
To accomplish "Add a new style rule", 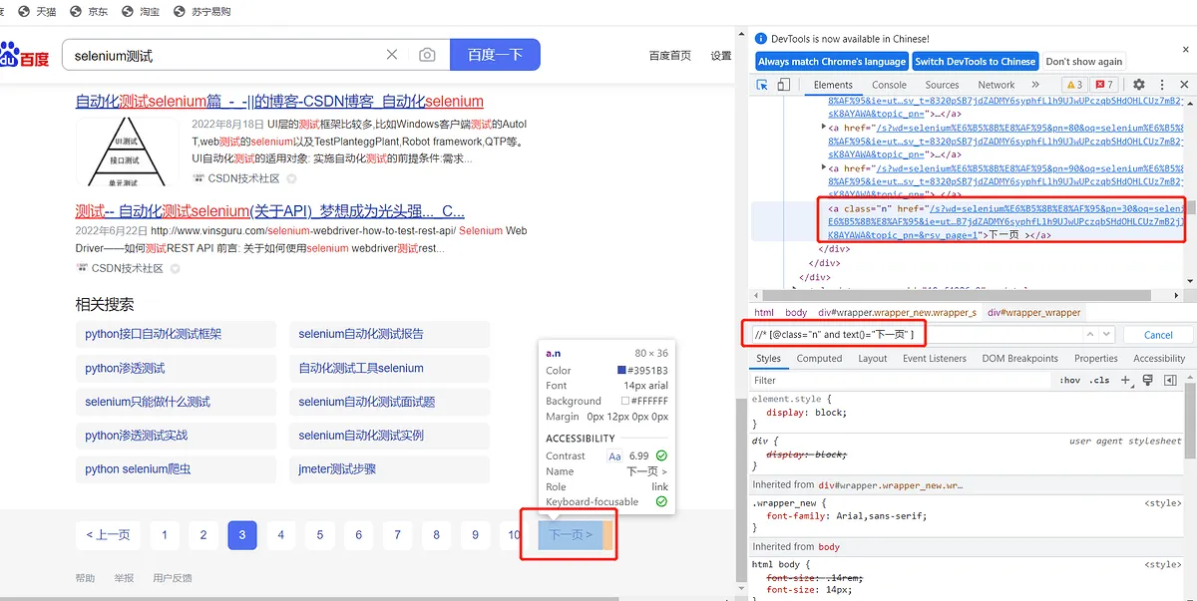I will (1126, 380).
